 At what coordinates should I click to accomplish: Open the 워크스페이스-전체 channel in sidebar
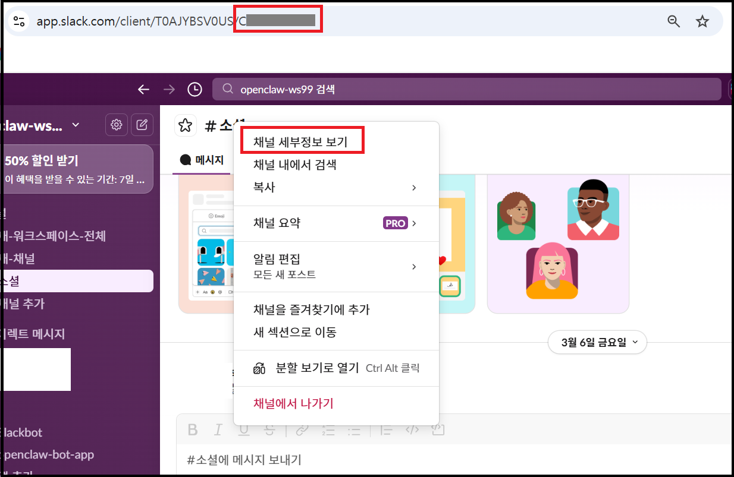pyautogui.click(x=77, y=236)
